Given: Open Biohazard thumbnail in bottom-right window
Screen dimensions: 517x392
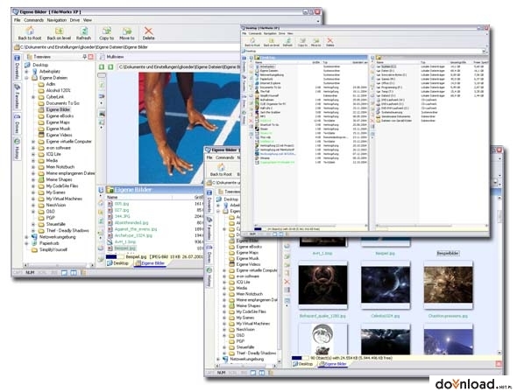Looking at the screenshot, I should point(322,285).
